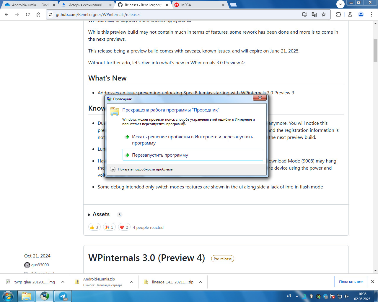Image resolution: width=378 pixels, height=302 pixels.
Task: Click the Bluetooth tray icon
Action: (x=311, y=296)
